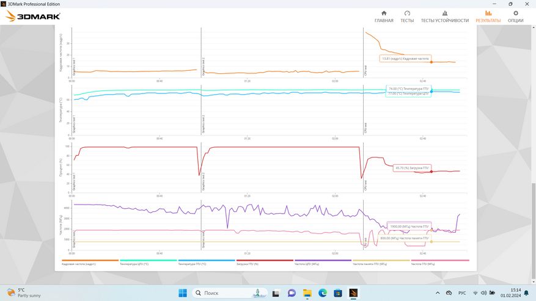The width and height of the screenshot is (536, 301).
Task: Show hidden system tray icons
Action: tap(438, 293)
